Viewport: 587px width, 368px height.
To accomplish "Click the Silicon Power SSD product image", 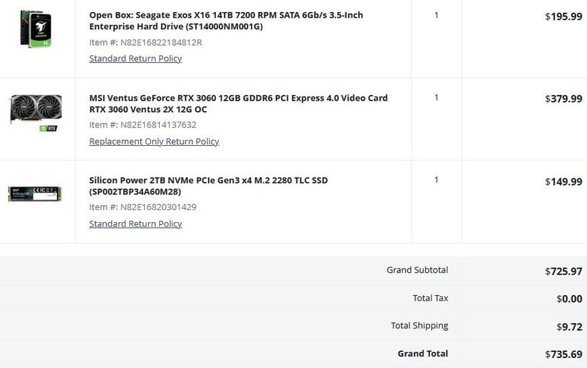I will pos(35,194).
